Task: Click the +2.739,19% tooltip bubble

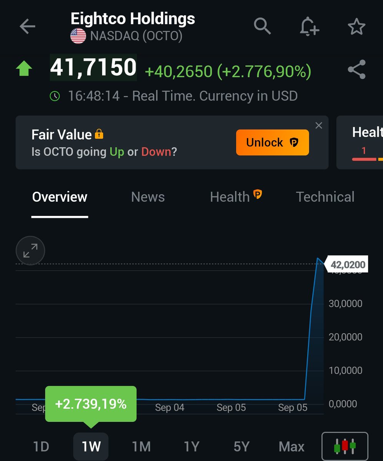Action: click(x=91, y=404)
